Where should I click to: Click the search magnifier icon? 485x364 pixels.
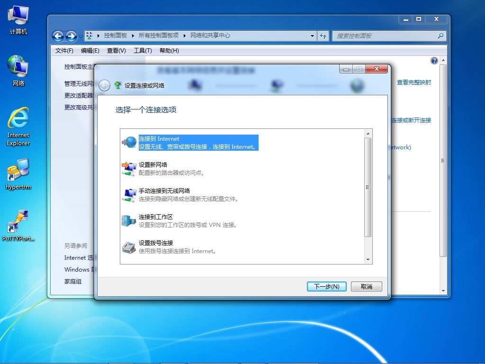440,36
